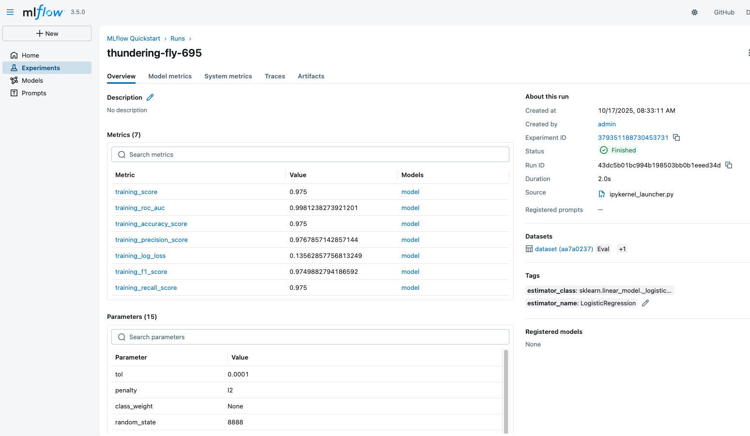Switch to the Model metrics tab

click(x=170, y=76)
